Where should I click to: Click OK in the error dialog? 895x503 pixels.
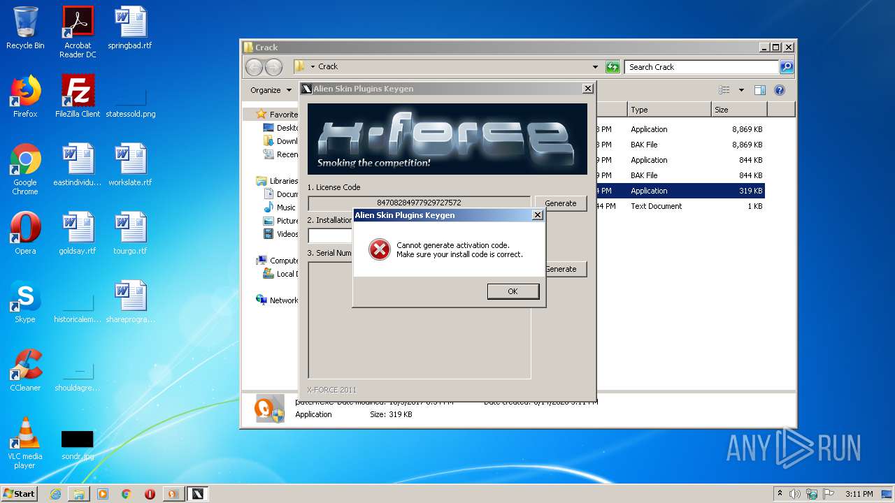pyautogui.click(x=513, y=291)
